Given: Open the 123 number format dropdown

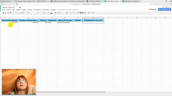Looking at the screenshot, I should (x=24, y=13).
